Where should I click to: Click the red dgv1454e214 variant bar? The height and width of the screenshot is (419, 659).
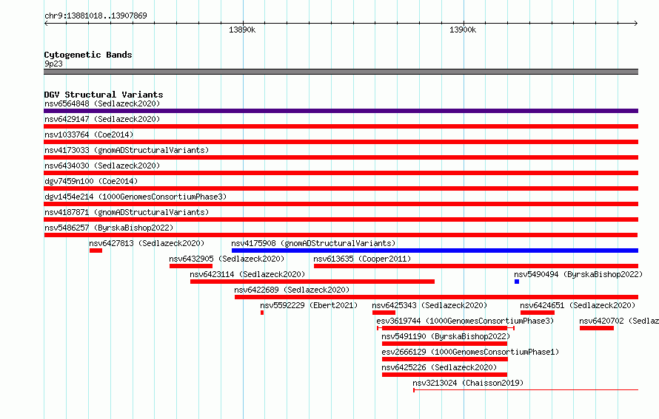point(341,204)
